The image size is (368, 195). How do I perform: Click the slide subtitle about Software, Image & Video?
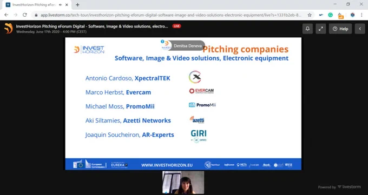201,58
